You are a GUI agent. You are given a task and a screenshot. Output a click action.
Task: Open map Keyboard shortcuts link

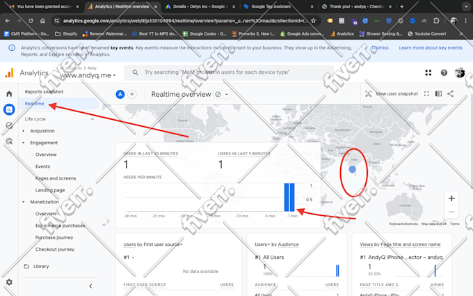click(x=403, y=224)
